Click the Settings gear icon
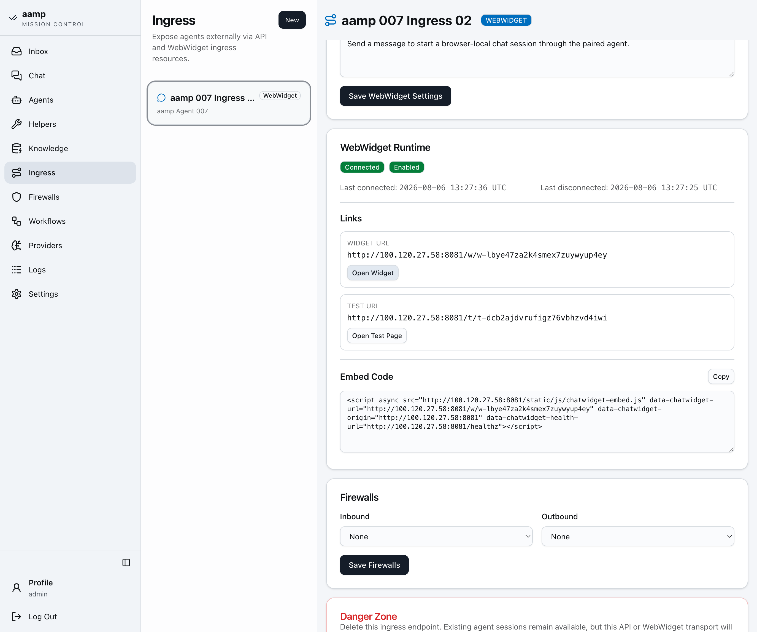 [17, 294]
